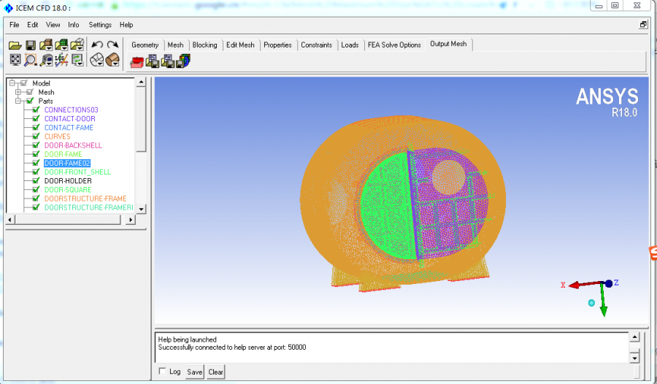Switch to the FEA Solve Options tab
Screen dimensions: 657x384
394,45
